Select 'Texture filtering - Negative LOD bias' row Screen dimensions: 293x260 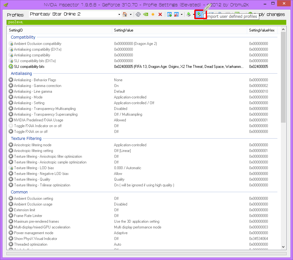tap(41, 174)
